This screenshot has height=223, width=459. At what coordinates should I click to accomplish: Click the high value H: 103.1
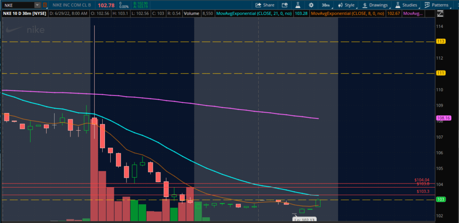[121, 13]
